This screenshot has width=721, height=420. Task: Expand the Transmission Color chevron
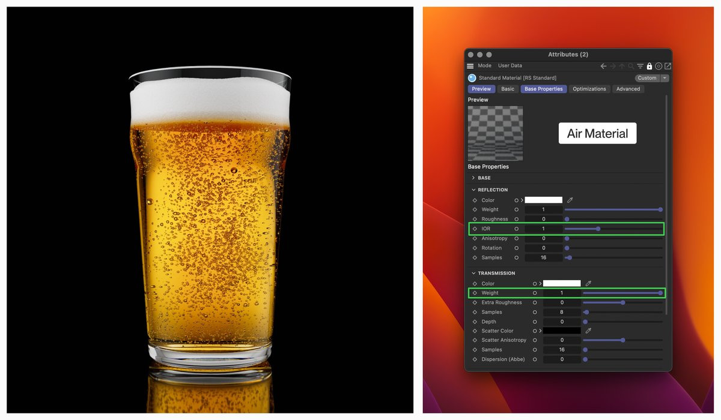[x=540, y=283]
